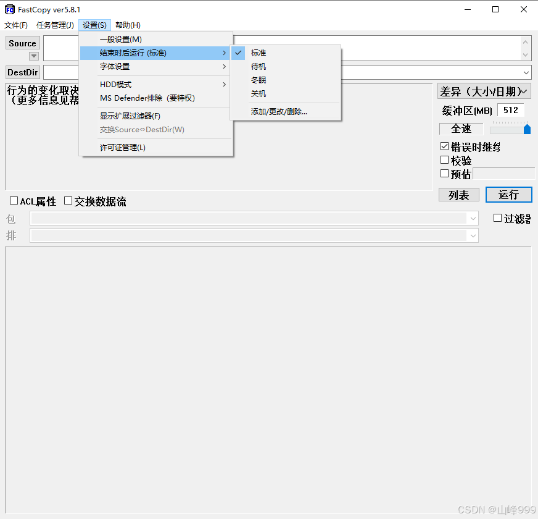Click the FastCopy app icon in title bar

point(10,10)
